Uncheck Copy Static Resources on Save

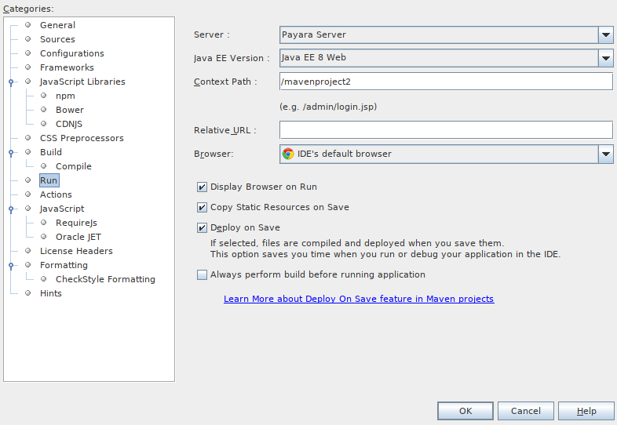(x=202, y=207)
